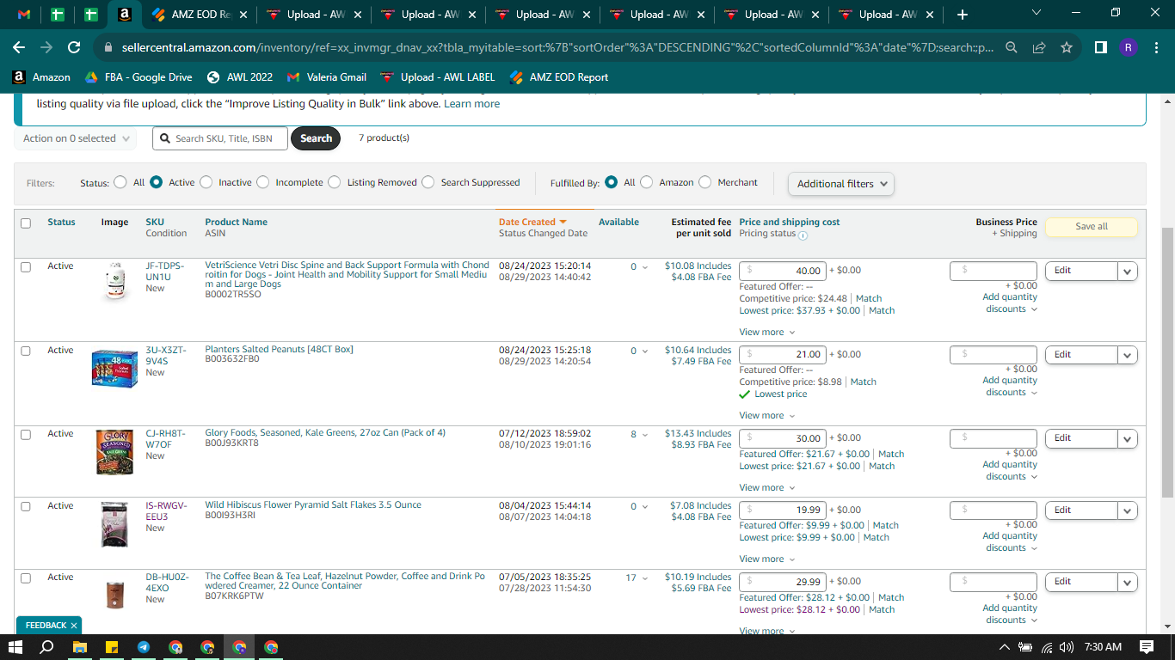The height and width of the screenshot is (660, 1175).
Task: Click the Save all button
Action: (1092, 227)
